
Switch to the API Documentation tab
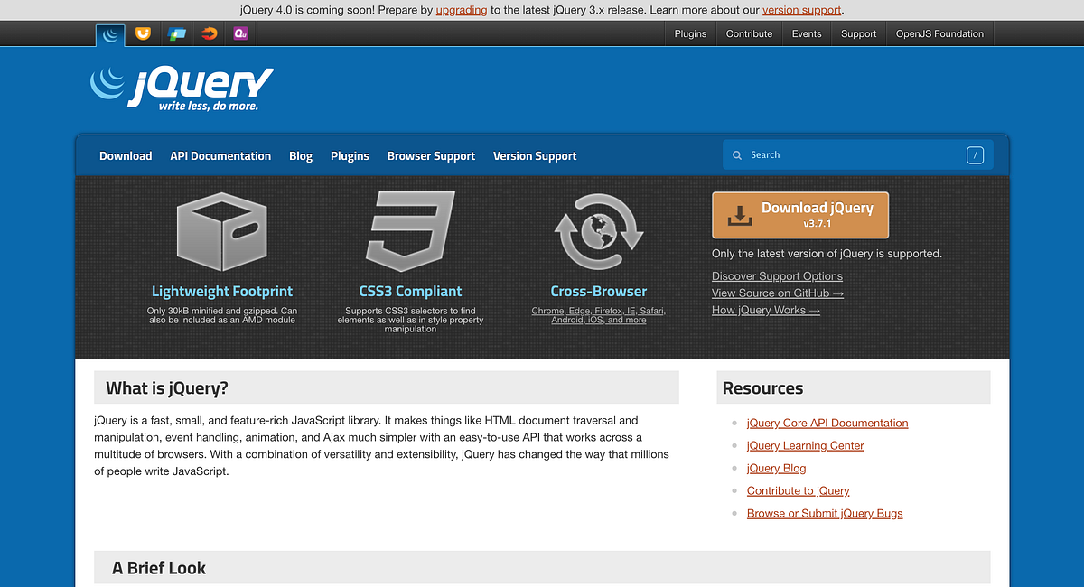pos(220,155)
